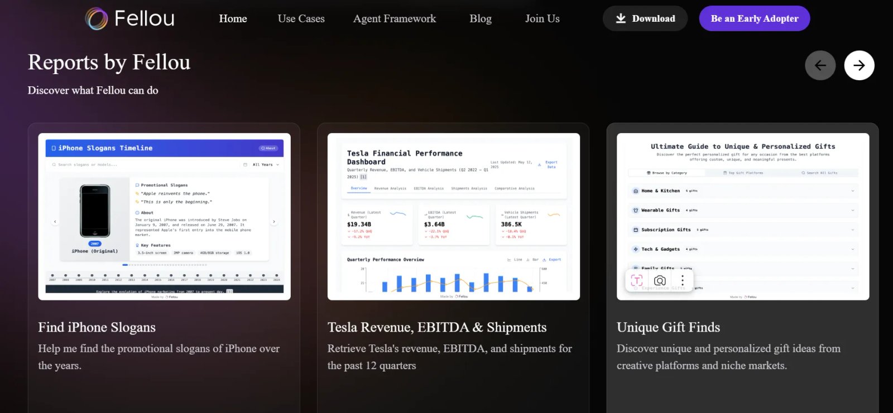The image size is (893, 413).
Task: Expand the Wearable Gifts category chevron
Action: click(x=852, y=210)
